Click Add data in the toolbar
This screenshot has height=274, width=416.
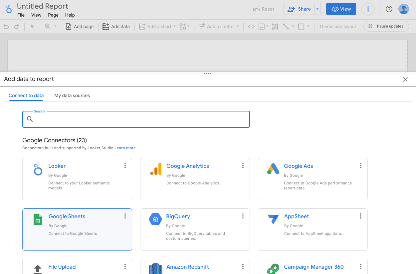point(116,27)
